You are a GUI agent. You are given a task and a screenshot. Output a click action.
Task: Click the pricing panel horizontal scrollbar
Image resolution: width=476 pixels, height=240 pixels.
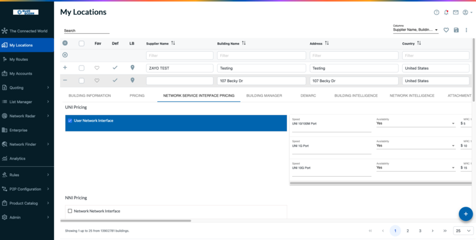click(381, 183)
